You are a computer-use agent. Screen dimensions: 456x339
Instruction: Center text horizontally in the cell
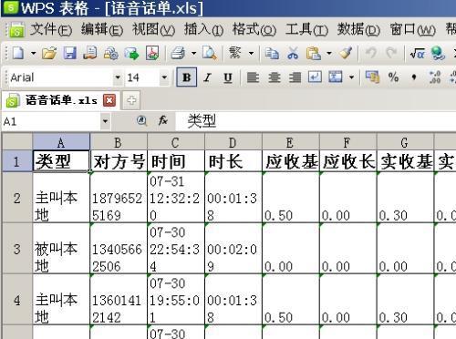pyautogui.click(x=275, y=77)
